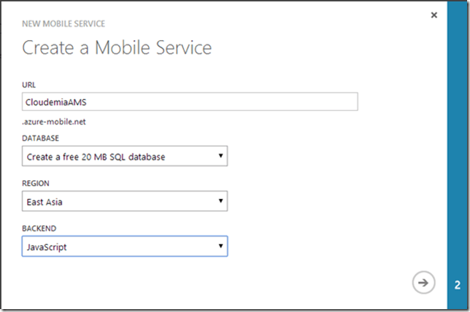This screenshot has width=470, height=312.
Task: Open the Region dropdown arrow
Action: (x=220, y=201)
